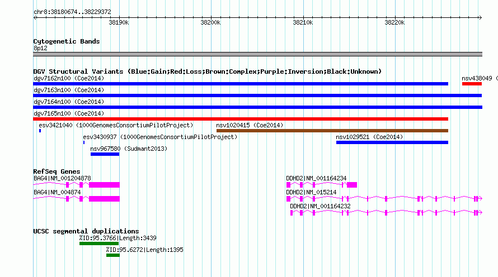Open the RefSeq Genes track title
The width and height of the screenshot is (498, 277).
point(57,171)
